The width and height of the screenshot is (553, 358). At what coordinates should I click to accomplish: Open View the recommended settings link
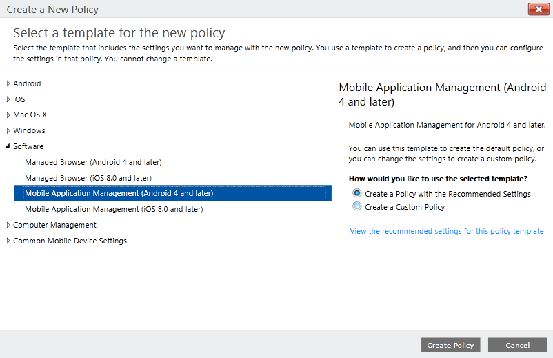[x=447, y=231]
